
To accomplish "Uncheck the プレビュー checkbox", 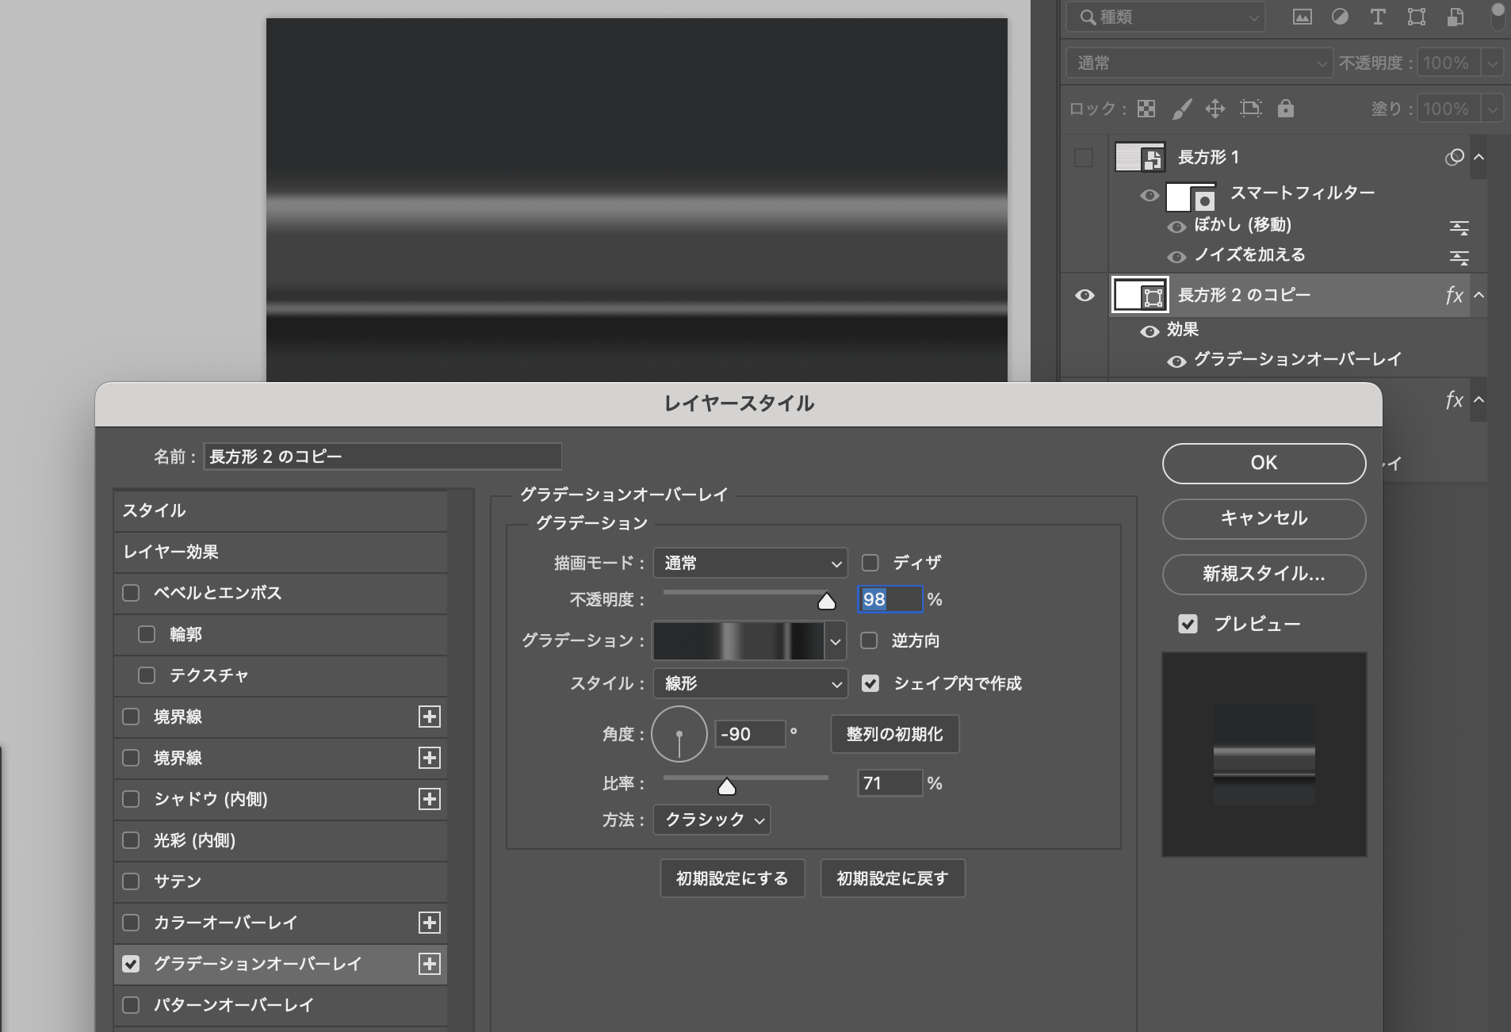I will [1188, 624].
